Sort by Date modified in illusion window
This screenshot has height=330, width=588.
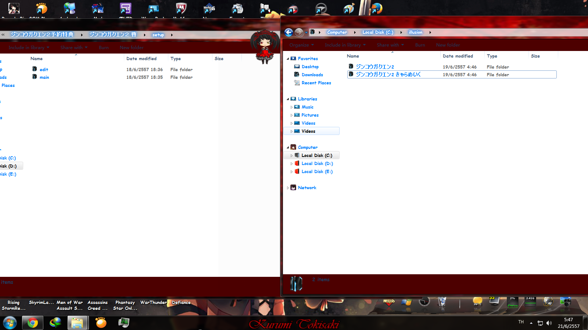[x=462, y=56]
